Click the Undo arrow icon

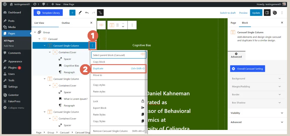point(87,13)
